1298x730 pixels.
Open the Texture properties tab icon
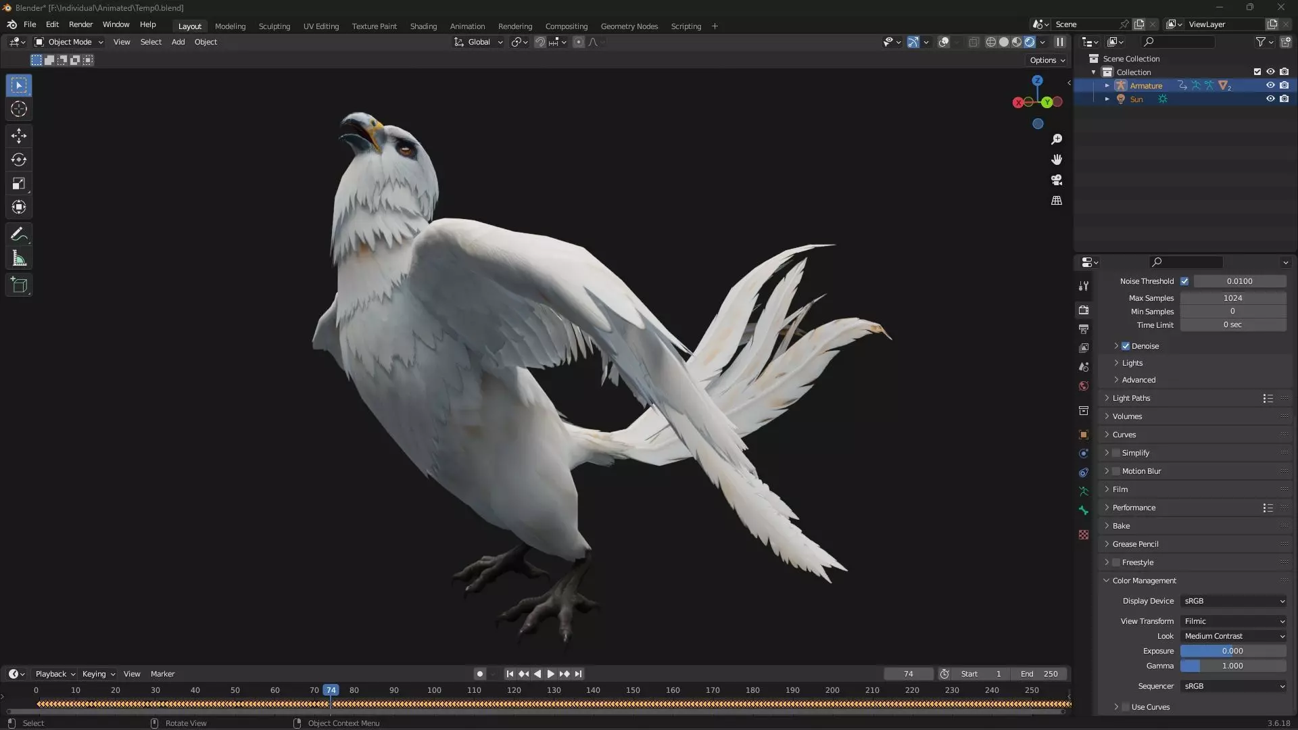click(x=1084, y=535)
